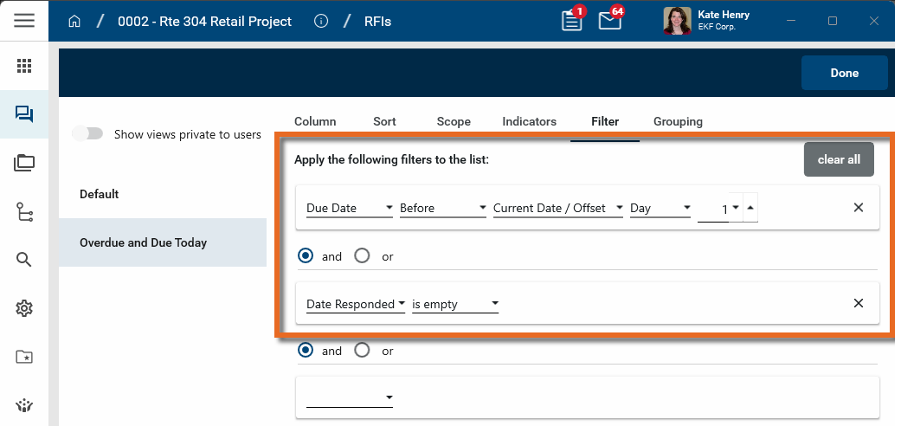Open the Before operator dropdown

click(442, 208)
